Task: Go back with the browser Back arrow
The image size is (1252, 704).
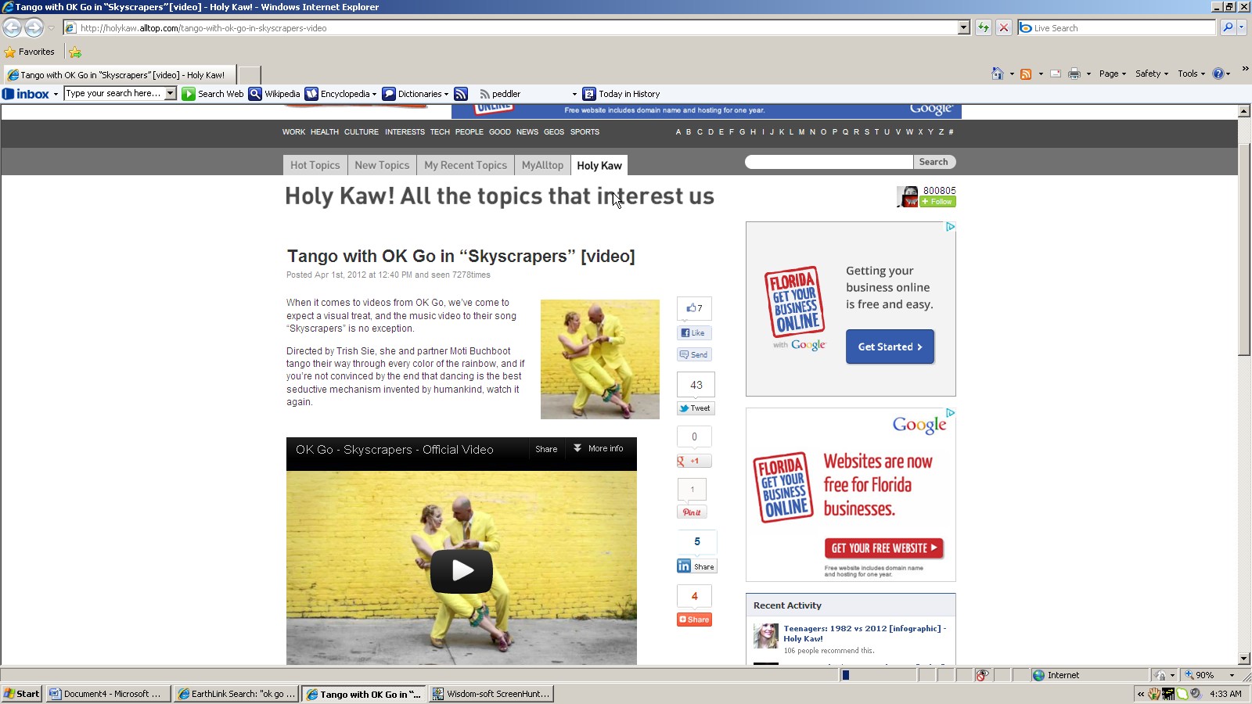Action: coord(13,27)
